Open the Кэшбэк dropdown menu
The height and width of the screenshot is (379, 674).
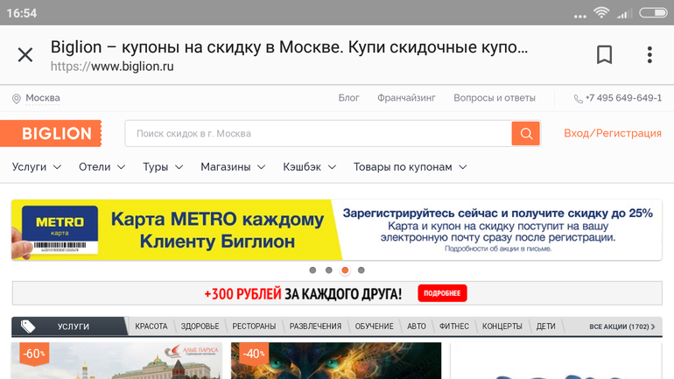point(310,167)
